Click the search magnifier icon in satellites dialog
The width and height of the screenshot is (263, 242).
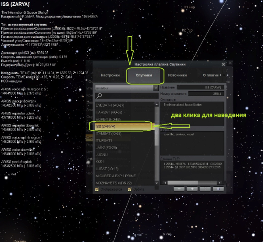click(x=99, y=96)
